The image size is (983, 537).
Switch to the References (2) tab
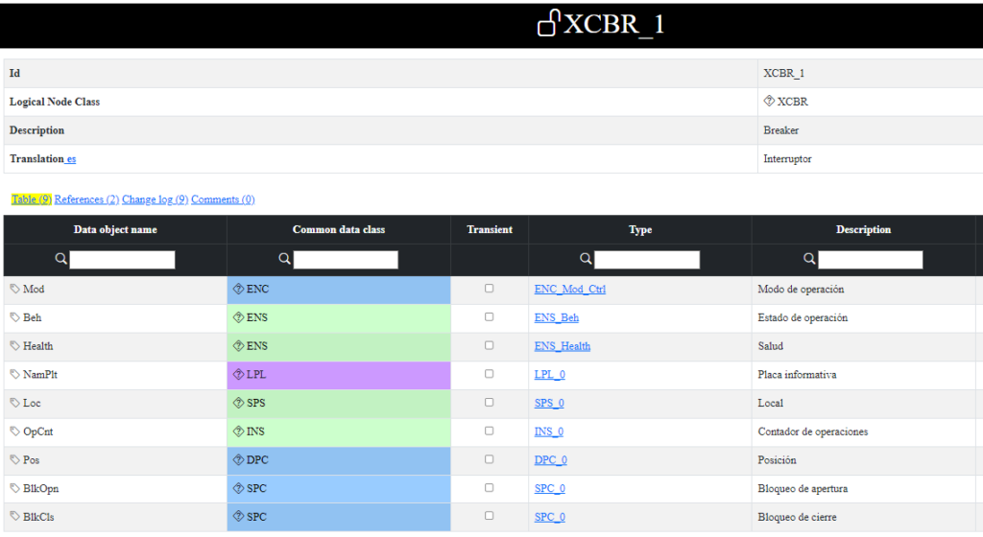[x=86, y=199]
